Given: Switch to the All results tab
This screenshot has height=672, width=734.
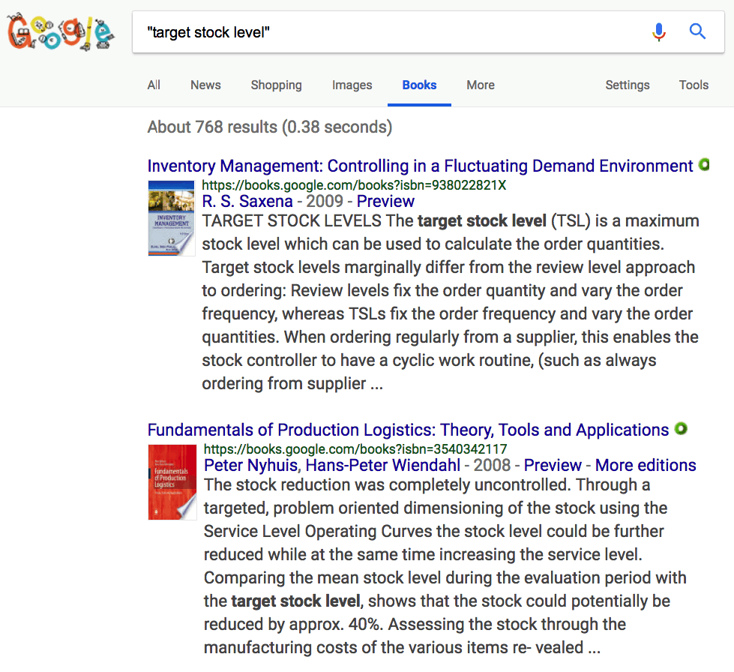Looking at the screenshot, I should pos(154,85).
